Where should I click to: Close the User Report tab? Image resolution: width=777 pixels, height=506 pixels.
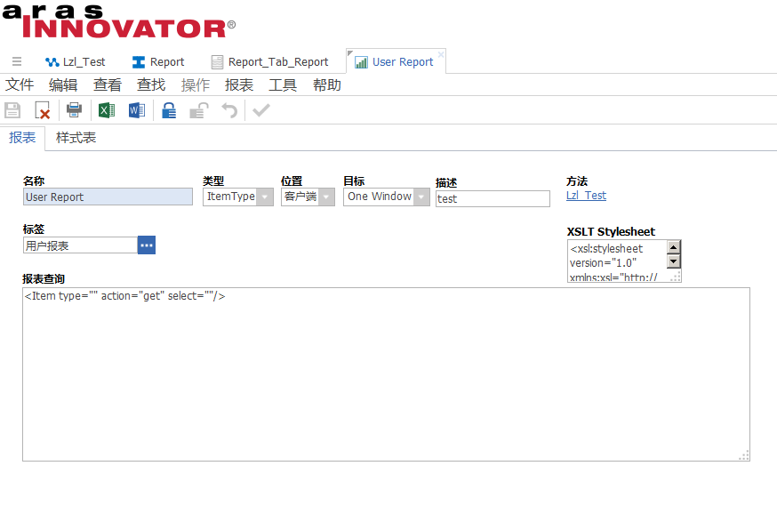tap(441, 54)
